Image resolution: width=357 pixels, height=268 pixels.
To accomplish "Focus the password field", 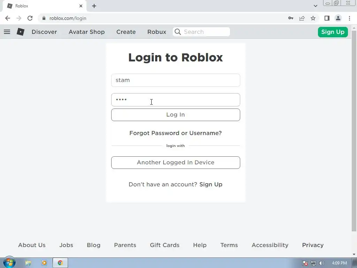I will click(x=176, y=100).
